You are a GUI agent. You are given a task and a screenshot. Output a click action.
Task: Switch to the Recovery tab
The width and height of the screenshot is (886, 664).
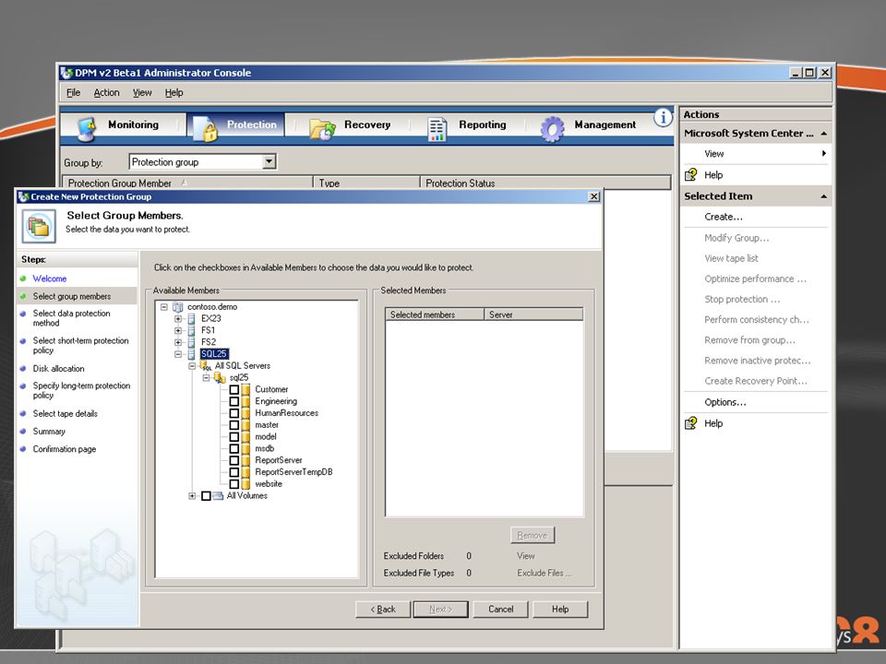351,125
